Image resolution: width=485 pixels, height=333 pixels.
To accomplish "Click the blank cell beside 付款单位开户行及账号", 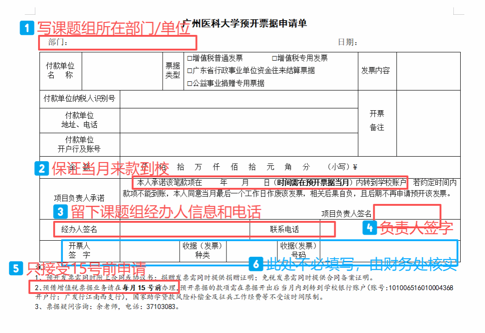I will 239,145.
